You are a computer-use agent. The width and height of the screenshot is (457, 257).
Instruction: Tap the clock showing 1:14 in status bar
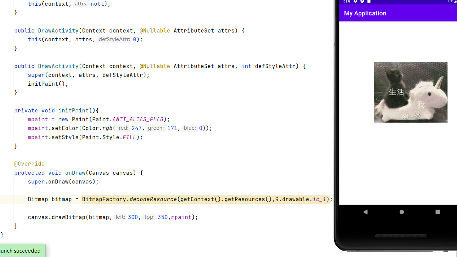point(346,2)
